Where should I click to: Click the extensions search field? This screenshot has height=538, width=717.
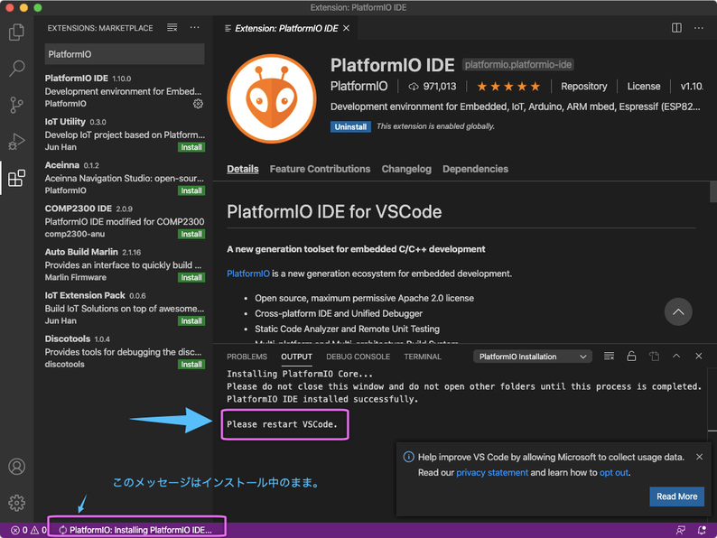tap(125, 54)
